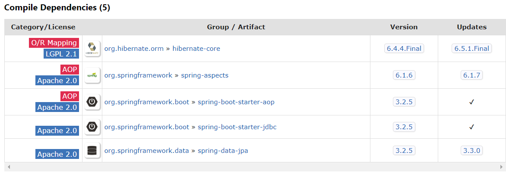Open the 6.5.1.Final update version
This screenshot has width=506, height=174.
pyautogui.click(x=471, y=49)
